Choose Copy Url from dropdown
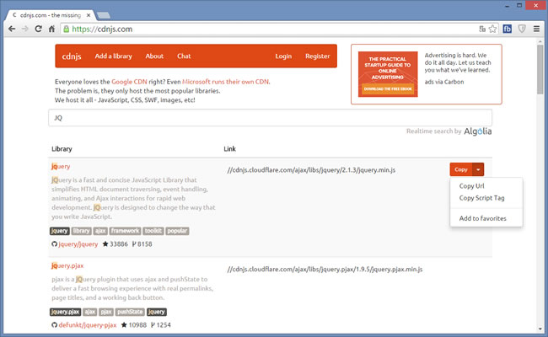The image size is (548, 337). coord(472,186)
